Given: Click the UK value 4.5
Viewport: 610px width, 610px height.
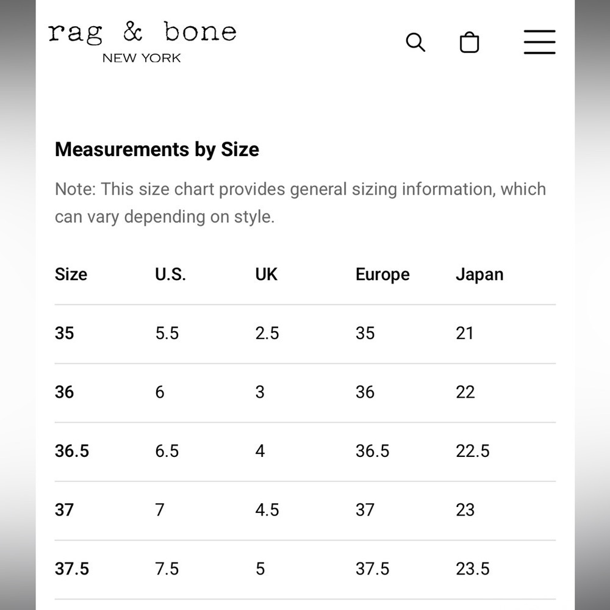Looking at the screenshot, I should point(267,509).
